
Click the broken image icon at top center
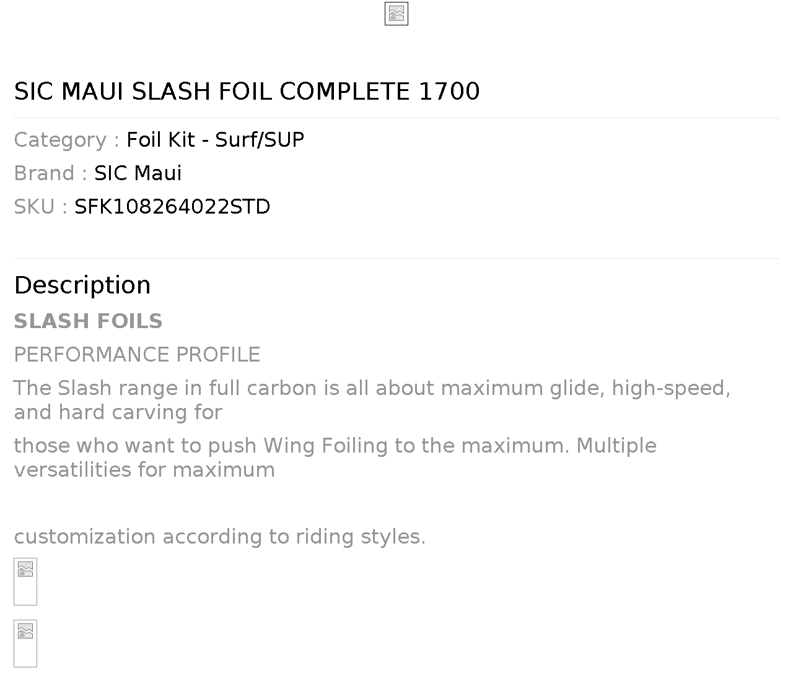[x=396, y=14]
